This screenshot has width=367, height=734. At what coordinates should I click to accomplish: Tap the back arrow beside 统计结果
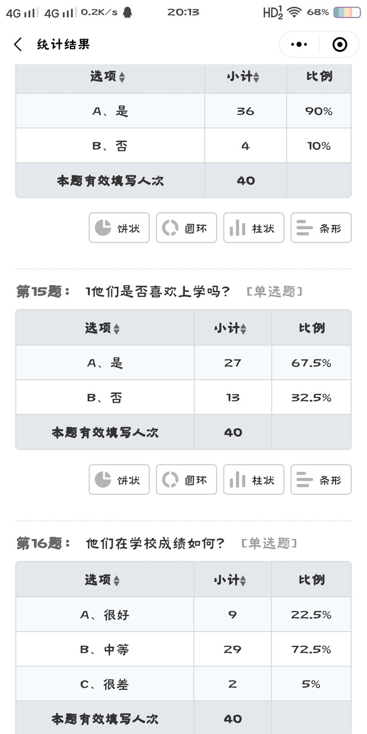point(18,45)
